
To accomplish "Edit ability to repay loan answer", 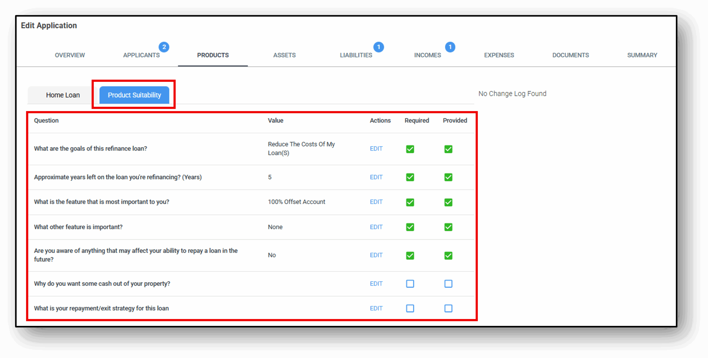I will pos(376,255).
